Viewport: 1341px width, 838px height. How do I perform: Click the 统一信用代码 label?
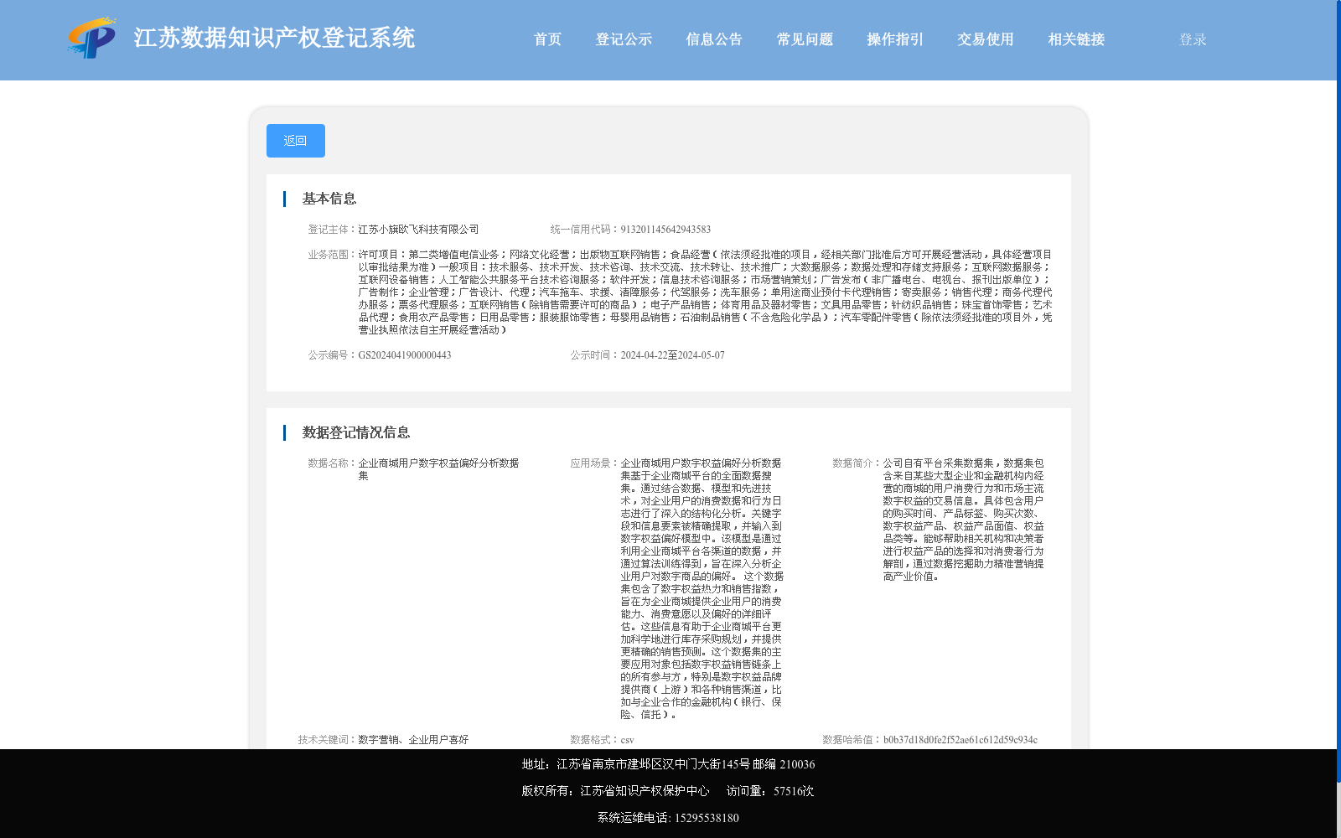coord(585,230)
